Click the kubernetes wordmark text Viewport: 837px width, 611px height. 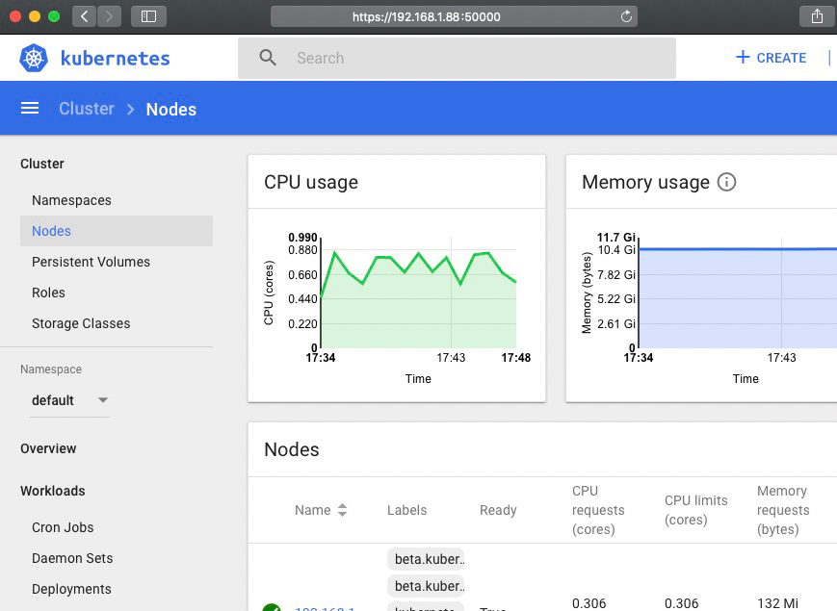click(x=115, y=58)
